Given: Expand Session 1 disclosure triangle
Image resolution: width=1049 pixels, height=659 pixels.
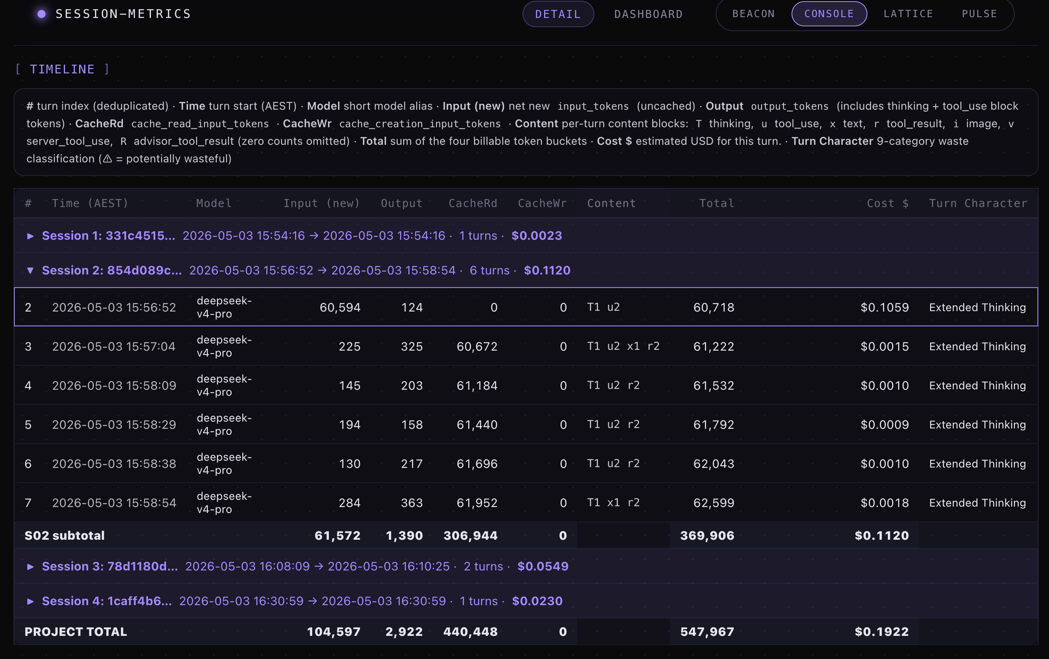Looking at the screenshot, I should 30,236.
